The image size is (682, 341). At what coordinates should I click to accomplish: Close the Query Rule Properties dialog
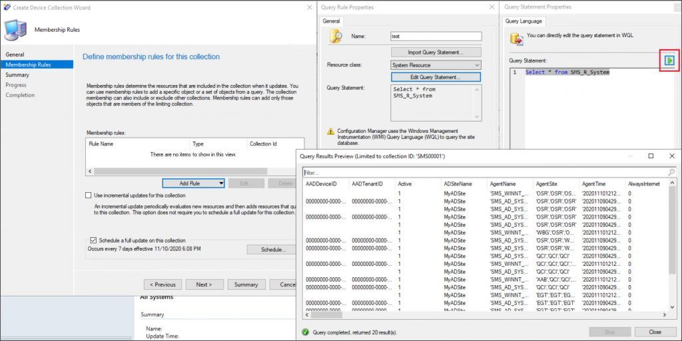[x=492, y=7]
